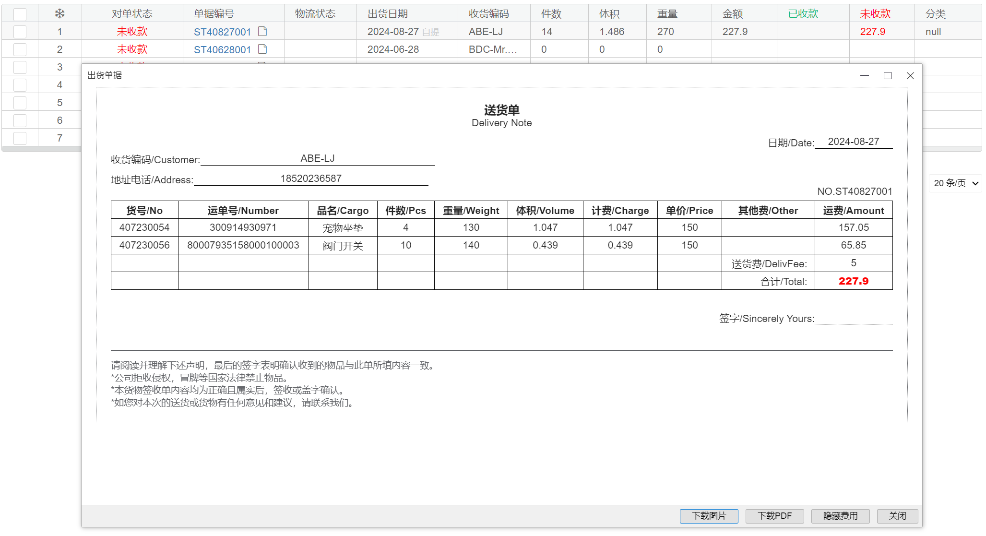The width and height of the screenshot is (986, 536).
Task: Toggle the select-all header checkbox
Action: [20, 14]
